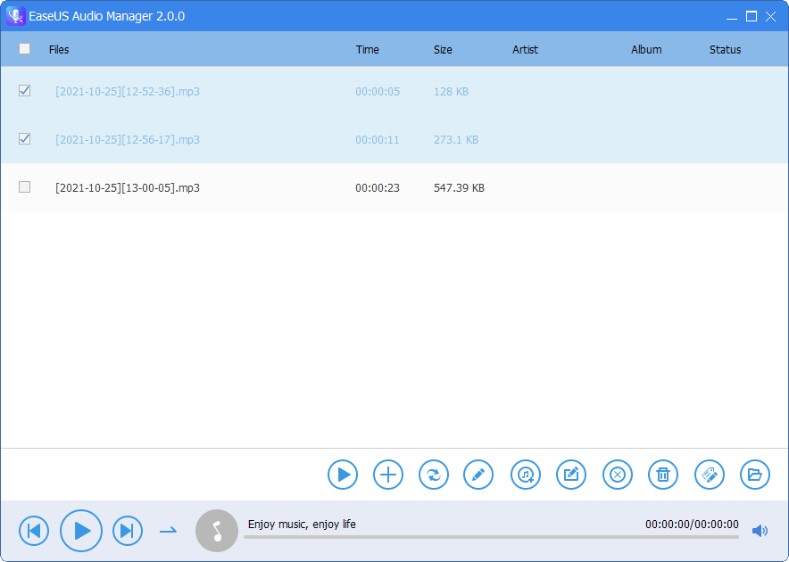789x562 pixels.
Task: Sort list by the Time column header
Action: 367,50
